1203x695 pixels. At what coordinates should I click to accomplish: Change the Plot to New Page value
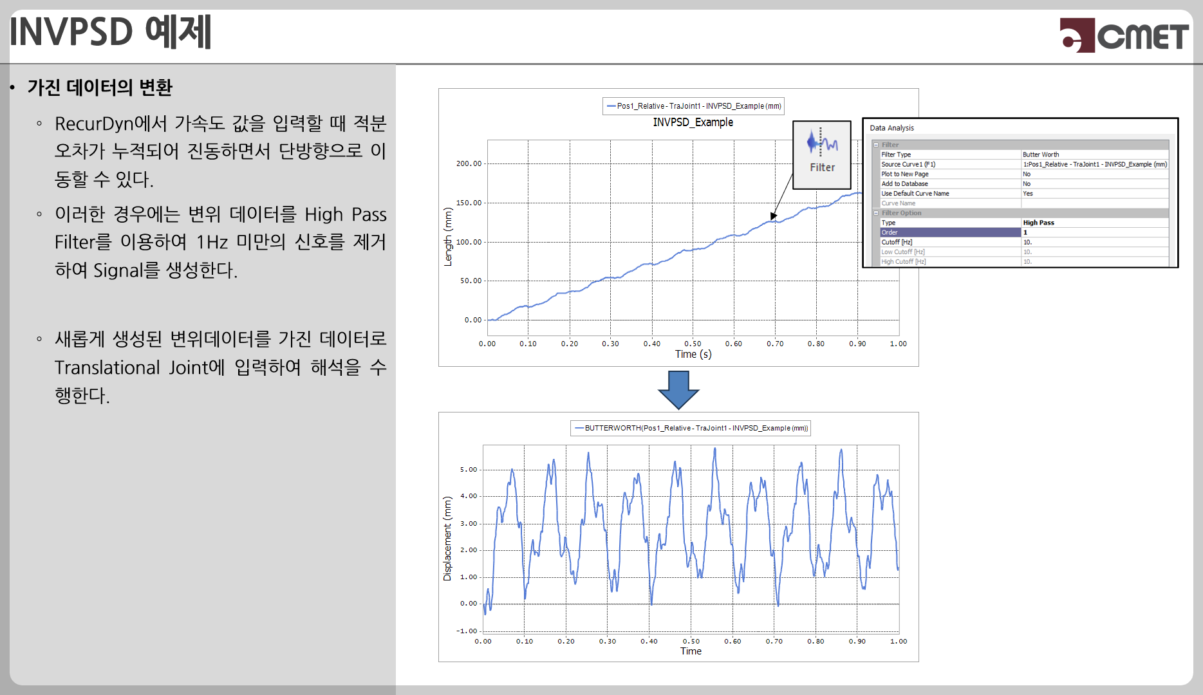[x=1095, y=174]
